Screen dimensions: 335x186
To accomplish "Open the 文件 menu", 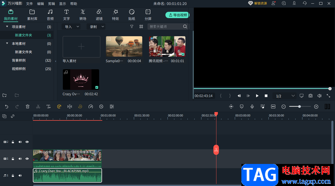I will click(x=29, y=4).
